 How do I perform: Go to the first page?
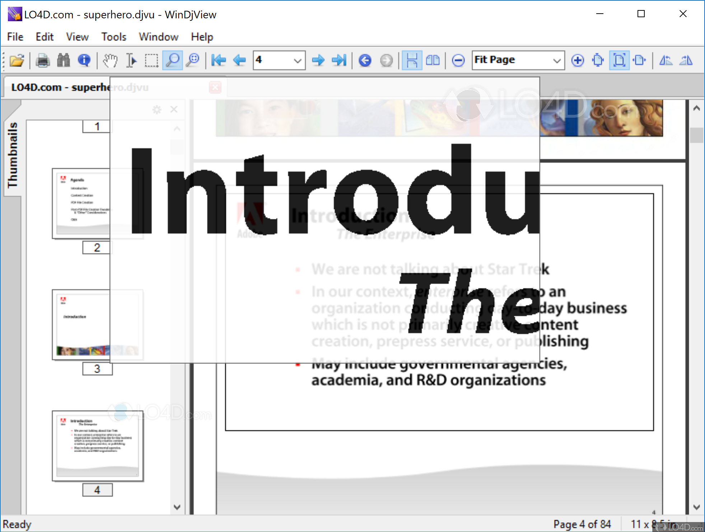218,60
